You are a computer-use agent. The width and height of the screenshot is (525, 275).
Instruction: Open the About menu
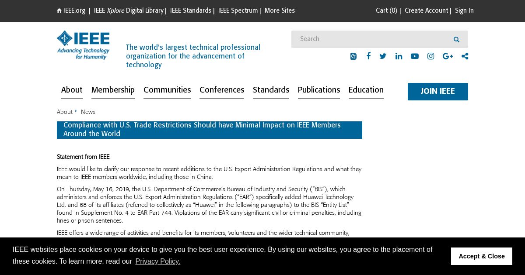point(72,90)
